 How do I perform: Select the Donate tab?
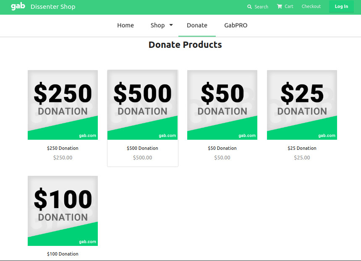[x=197, y=25]
